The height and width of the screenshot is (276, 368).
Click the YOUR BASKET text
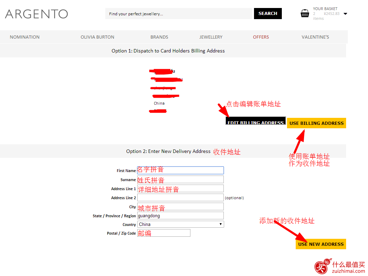pyautogui.click(x=325, y=9)
